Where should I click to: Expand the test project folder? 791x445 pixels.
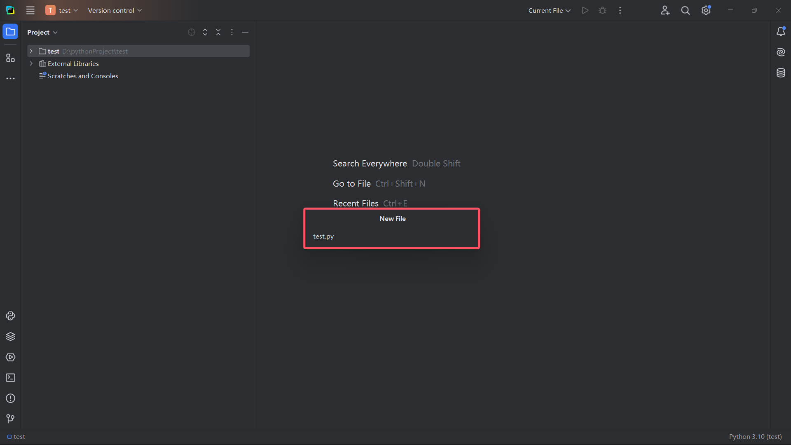coord(31,51)
